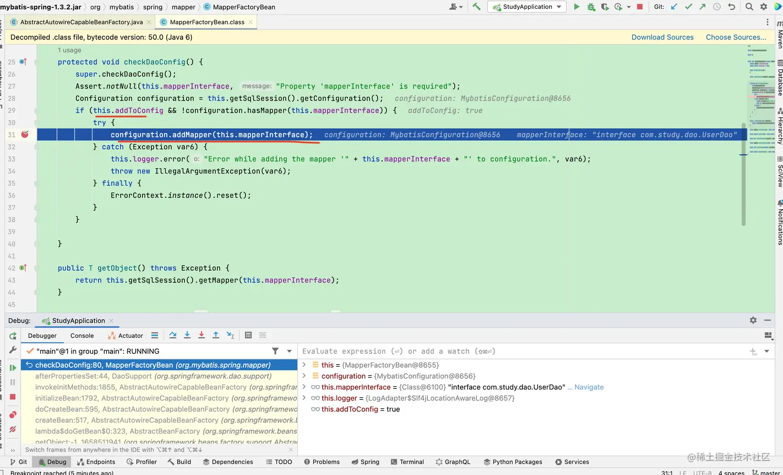
Task: Open the Profiler tool window
Action: (141, 462)
